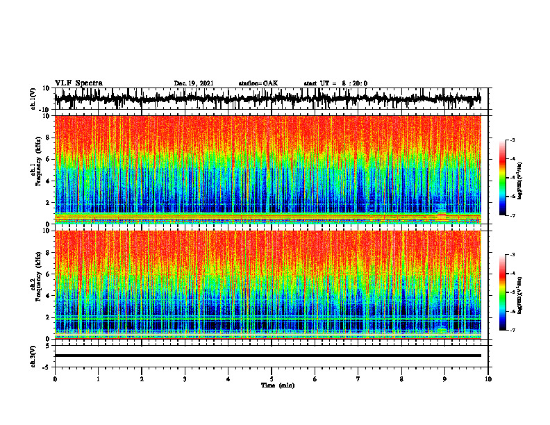Click the "8" tick on the time axis
550x425 pixels.
pyautogui.click(x=401, y=379)
